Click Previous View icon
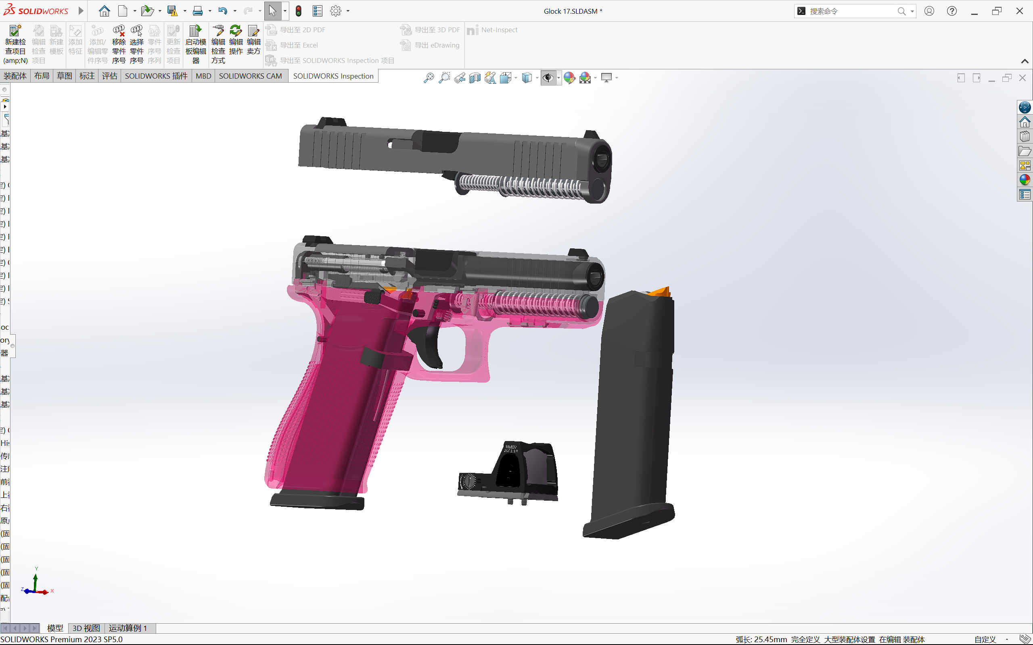 coord(460,78)
